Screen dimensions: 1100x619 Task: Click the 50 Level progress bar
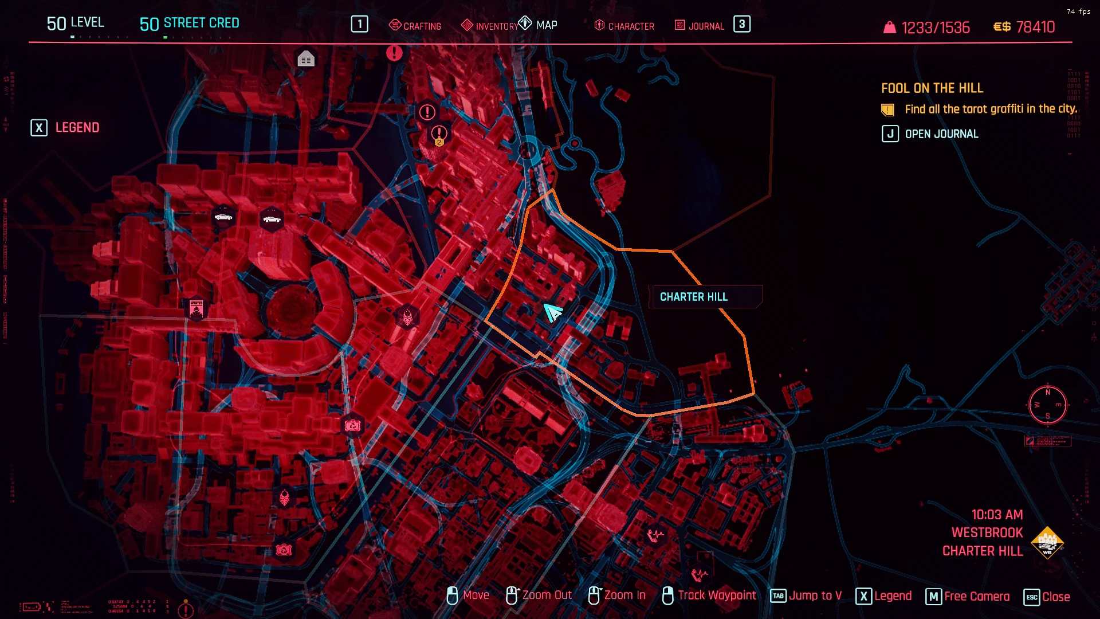[99, 37]
